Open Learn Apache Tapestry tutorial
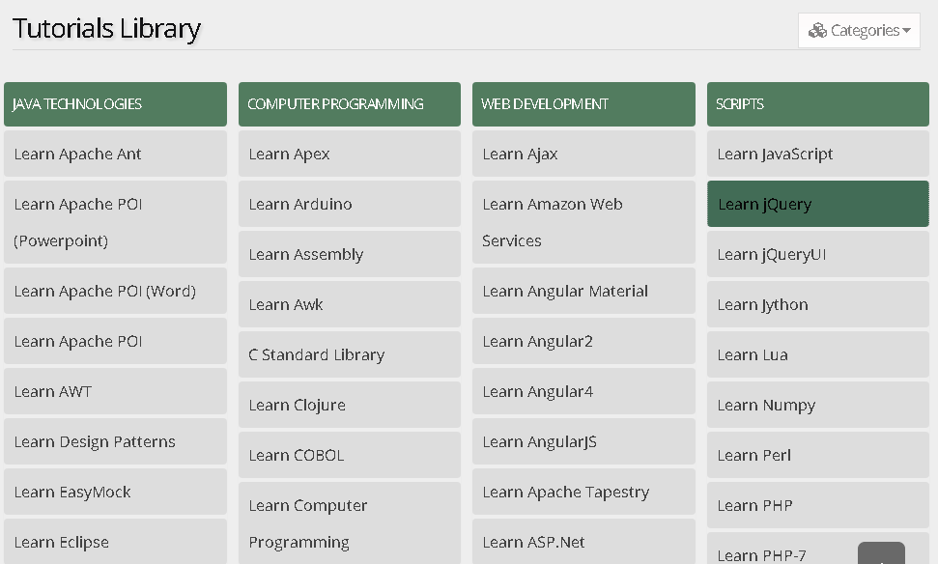The image size is (938, 564). click(583, 492)
